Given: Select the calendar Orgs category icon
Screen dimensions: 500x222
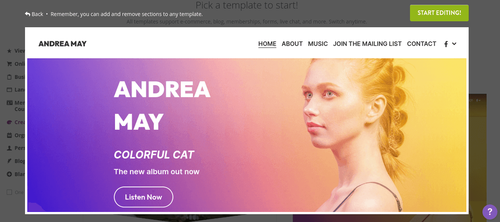Looking at the screenshot, I should coord(9,135).
